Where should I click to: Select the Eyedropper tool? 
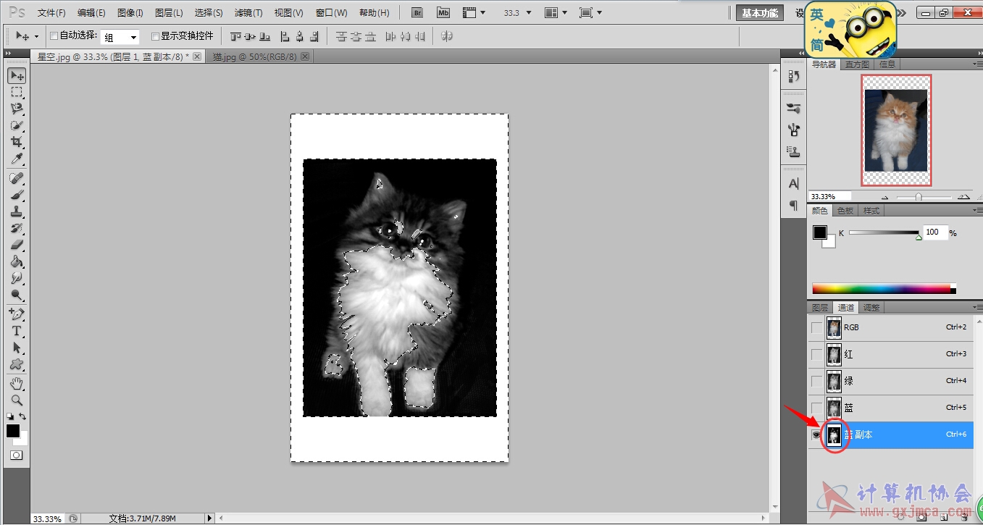point(17,159)
